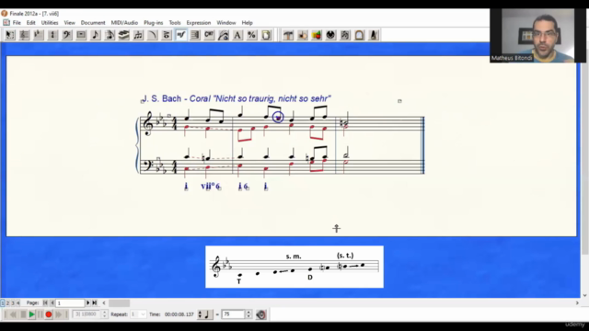This screenshot has width=589, height=331.
Task: Open the Utilities menu
Action: pyautogui.click(x=50, y=22)
